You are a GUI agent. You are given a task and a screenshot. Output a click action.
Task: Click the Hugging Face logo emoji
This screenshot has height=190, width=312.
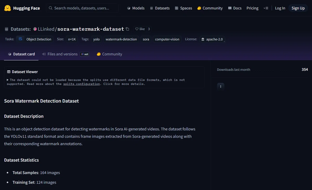(x=8, y=8)
